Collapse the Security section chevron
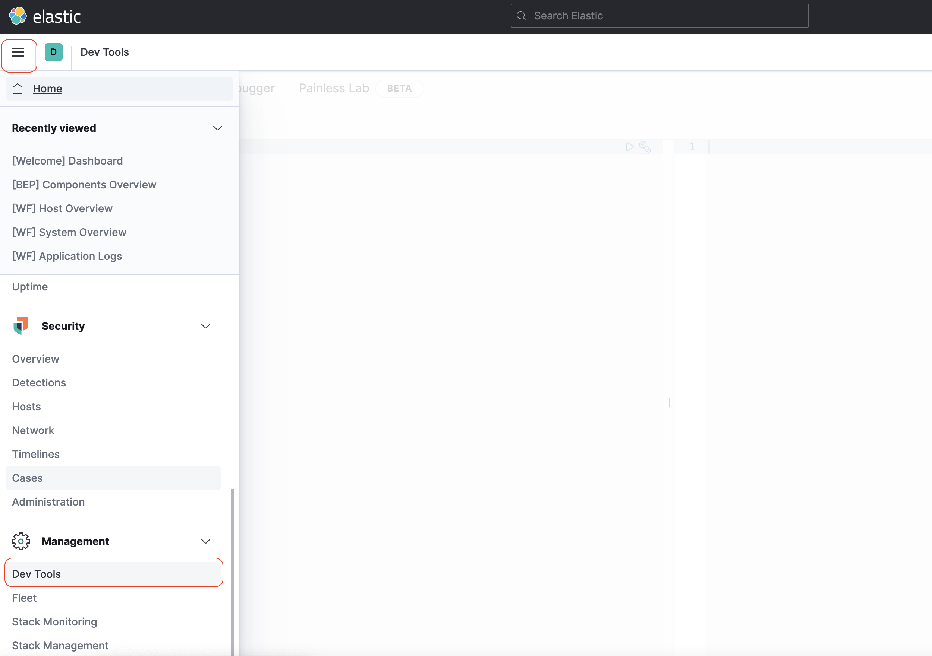The width and height of the screenshot is (932, 656). coord(206,326)
